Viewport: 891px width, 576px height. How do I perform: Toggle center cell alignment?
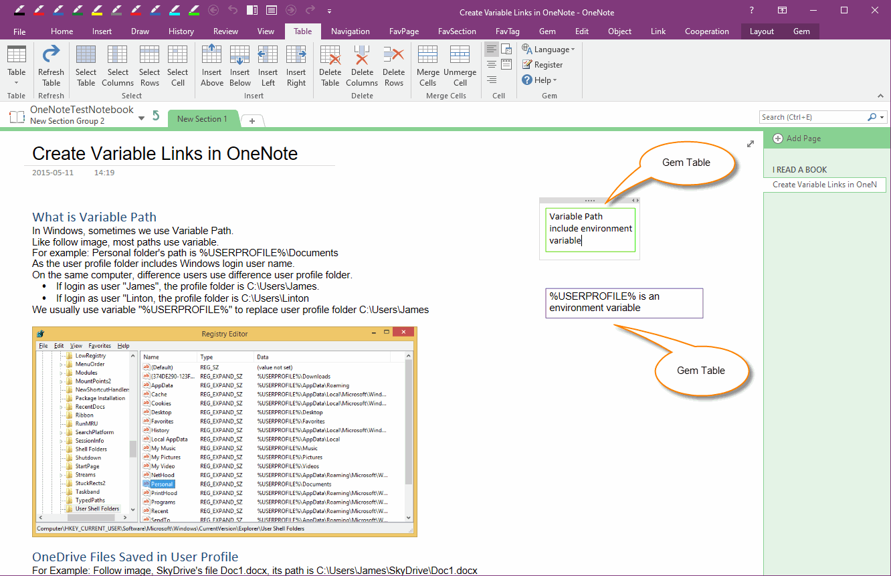pos(490,63)
